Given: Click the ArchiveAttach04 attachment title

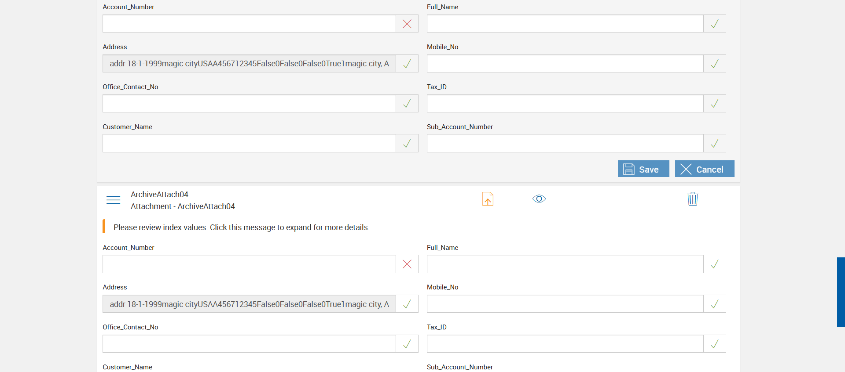Looking at the screenshot, I should pyautogui.click(x=159, y=195).
